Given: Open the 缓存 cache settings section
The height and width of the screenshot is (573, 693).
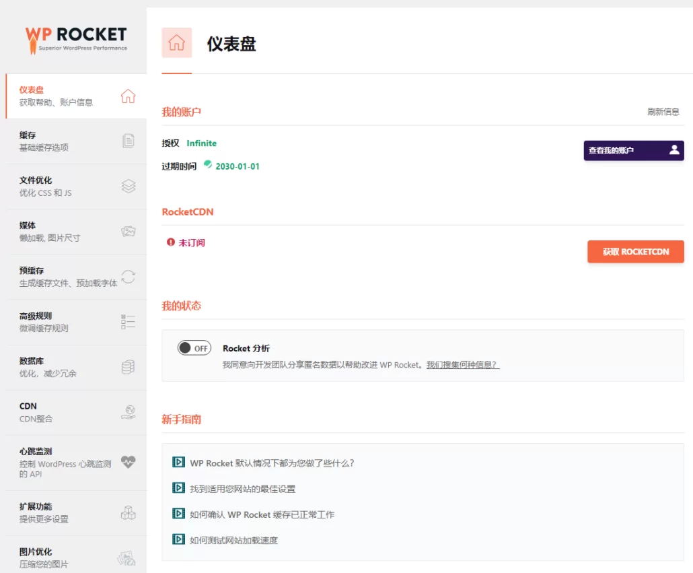Looking at the screenshot, I should point(76,141).
